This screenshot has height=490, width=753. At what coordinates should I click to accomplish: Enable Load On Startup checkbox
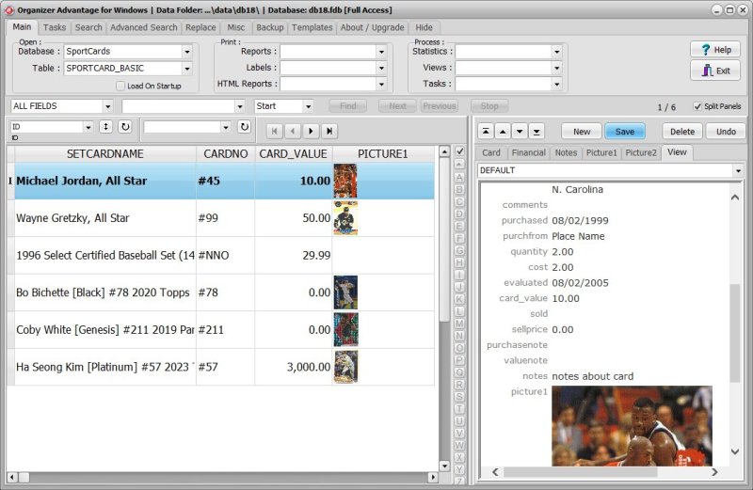click(120, 86)
